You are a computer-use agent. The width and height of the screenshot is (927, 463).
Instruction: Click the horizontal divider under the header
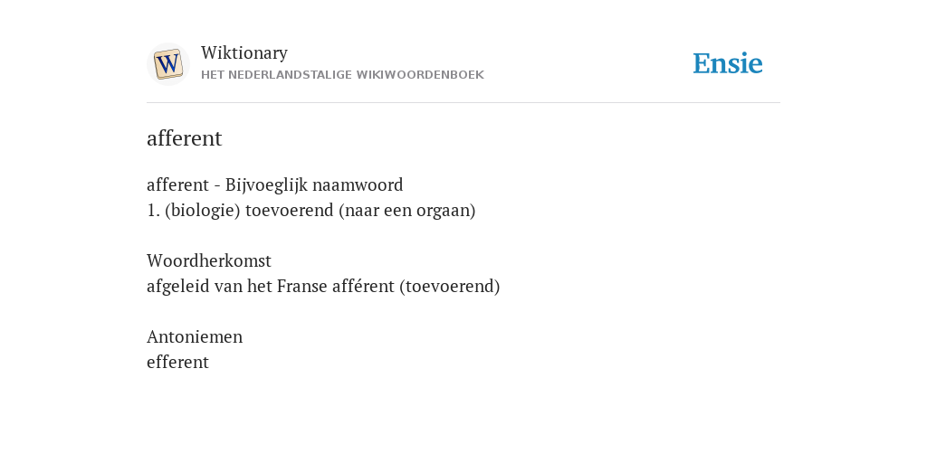coord(463,103)
